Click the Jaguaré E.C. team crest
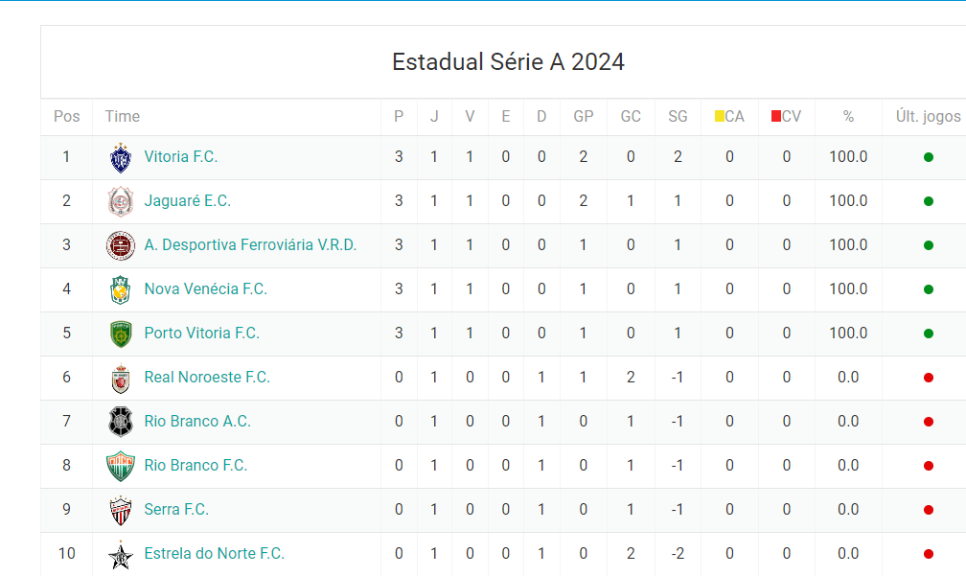The image size is (966, 576). [x=120, y=201]
